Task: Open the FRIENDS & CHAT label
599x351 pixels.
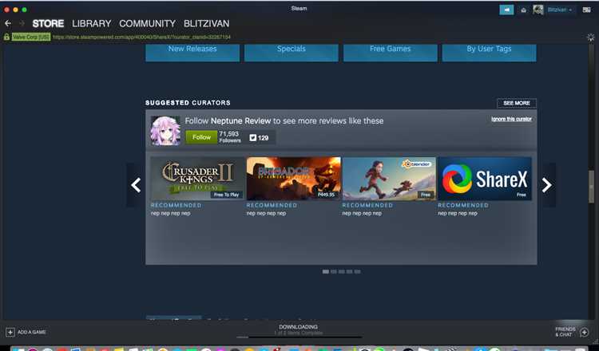Action: tap(565, 332)
